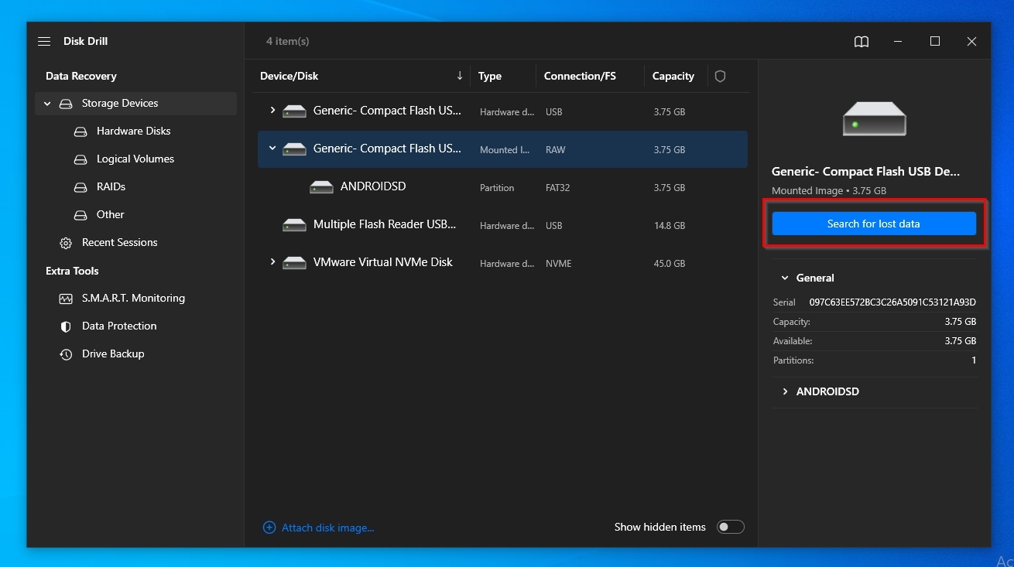The height and width of the screenshot is (567, 1014).
Task: Click the Multiple Flash Reader disk icon
Action: [x=294, y=225]
